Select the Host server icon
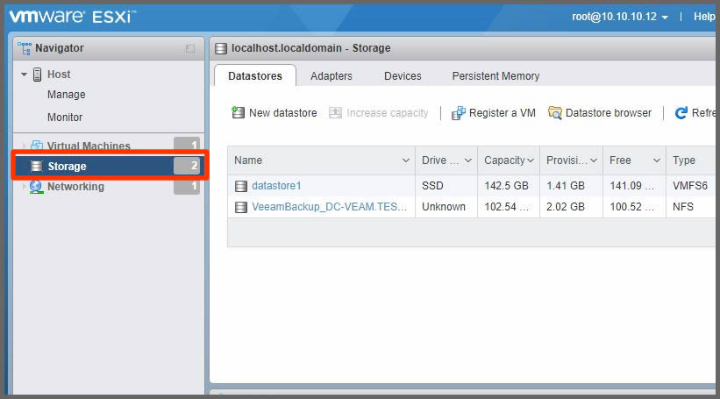 point(38,75)
